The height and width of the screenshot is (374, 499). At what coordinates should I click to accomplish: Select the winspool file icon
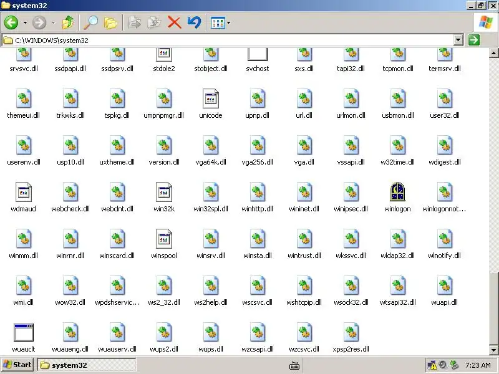164,239
